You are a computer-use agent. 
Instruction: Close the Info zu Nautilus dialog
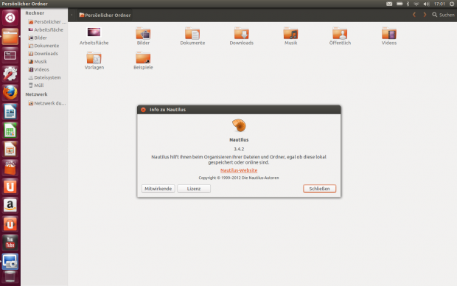tap(143, 110)
